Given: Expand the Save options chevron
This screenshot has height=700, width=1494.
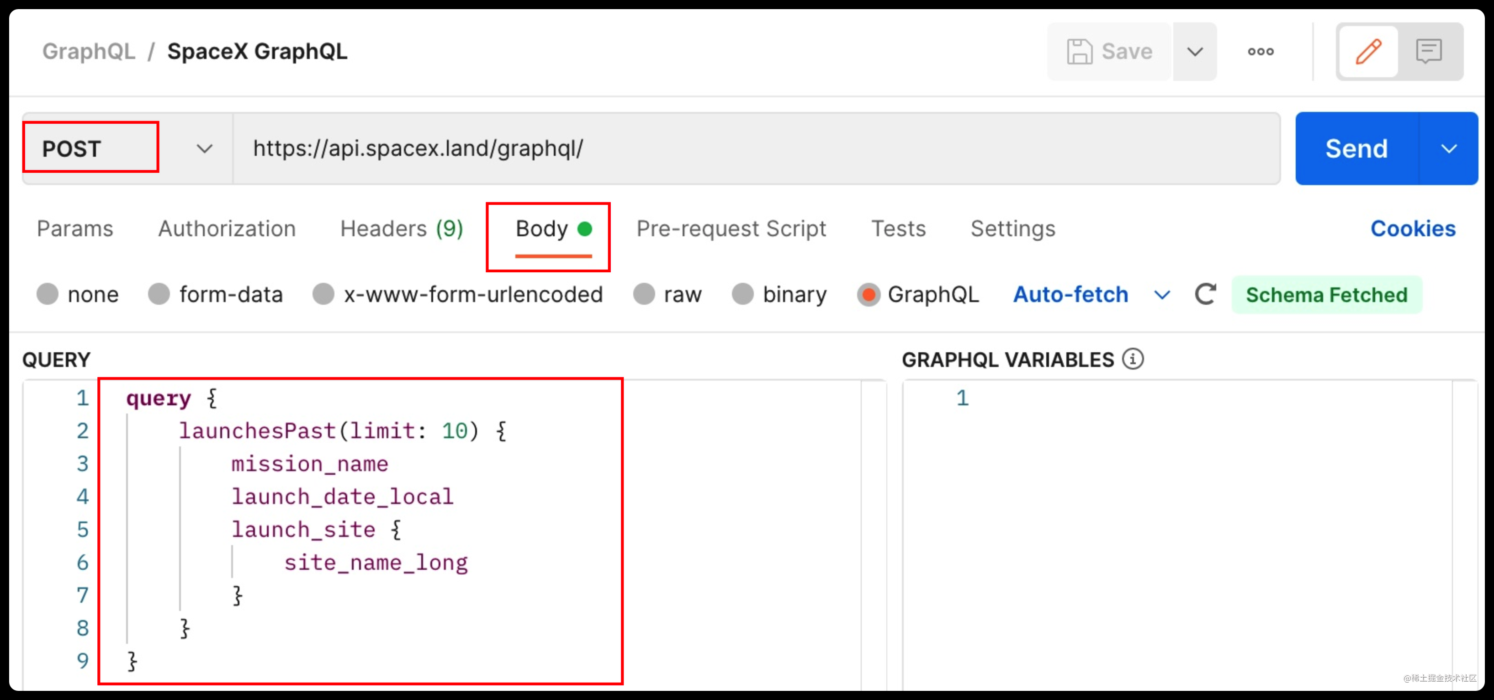Looking at the screenshot, I should coord(1194,51).
